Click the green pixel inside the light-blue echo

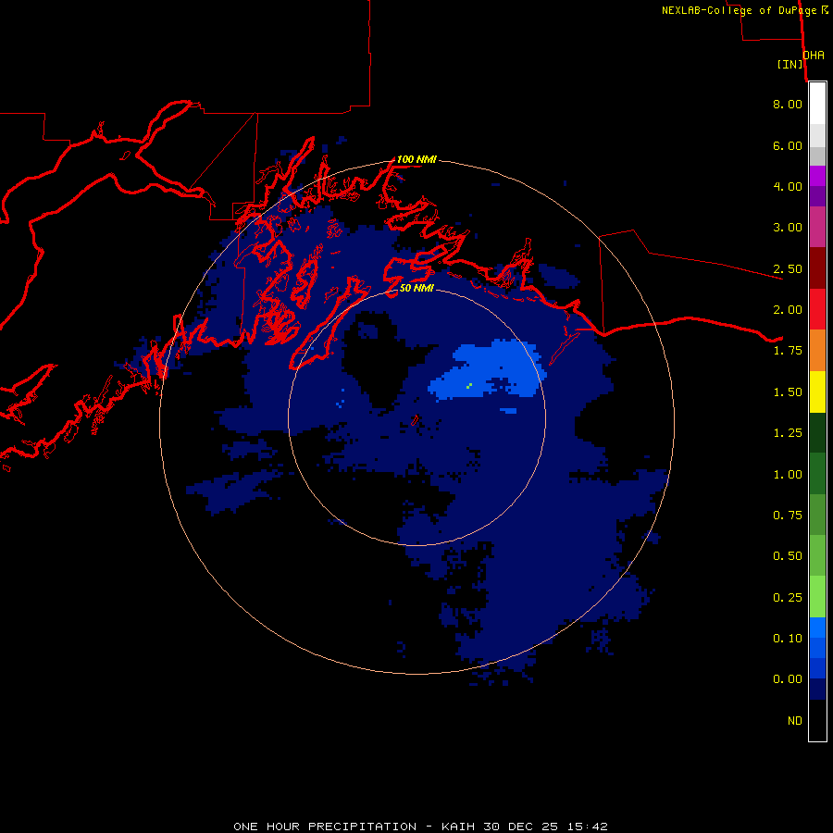tap(469, 386)
